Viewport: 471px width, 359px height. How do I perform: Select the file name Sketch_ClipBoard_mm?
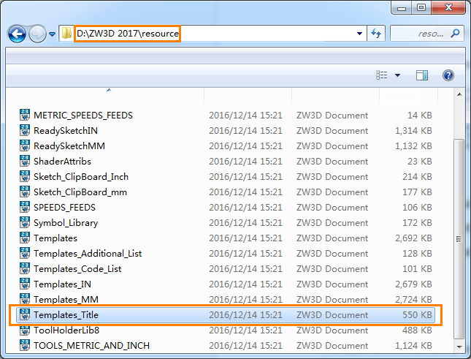point(80,192)
